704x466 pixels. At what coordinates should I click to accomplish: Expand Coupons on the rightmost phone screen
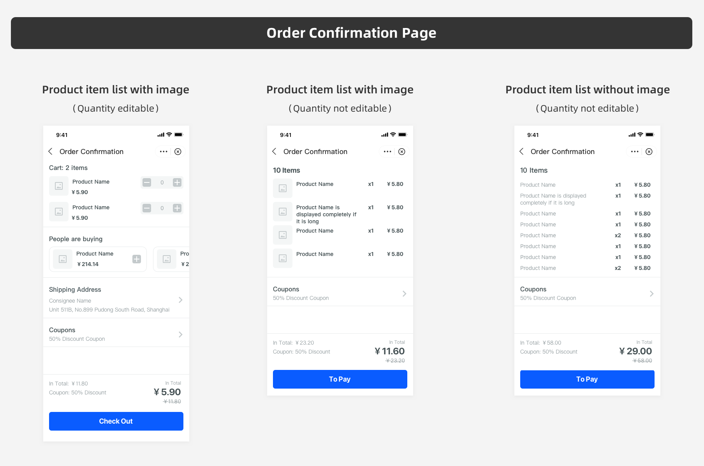click(651, 294)
